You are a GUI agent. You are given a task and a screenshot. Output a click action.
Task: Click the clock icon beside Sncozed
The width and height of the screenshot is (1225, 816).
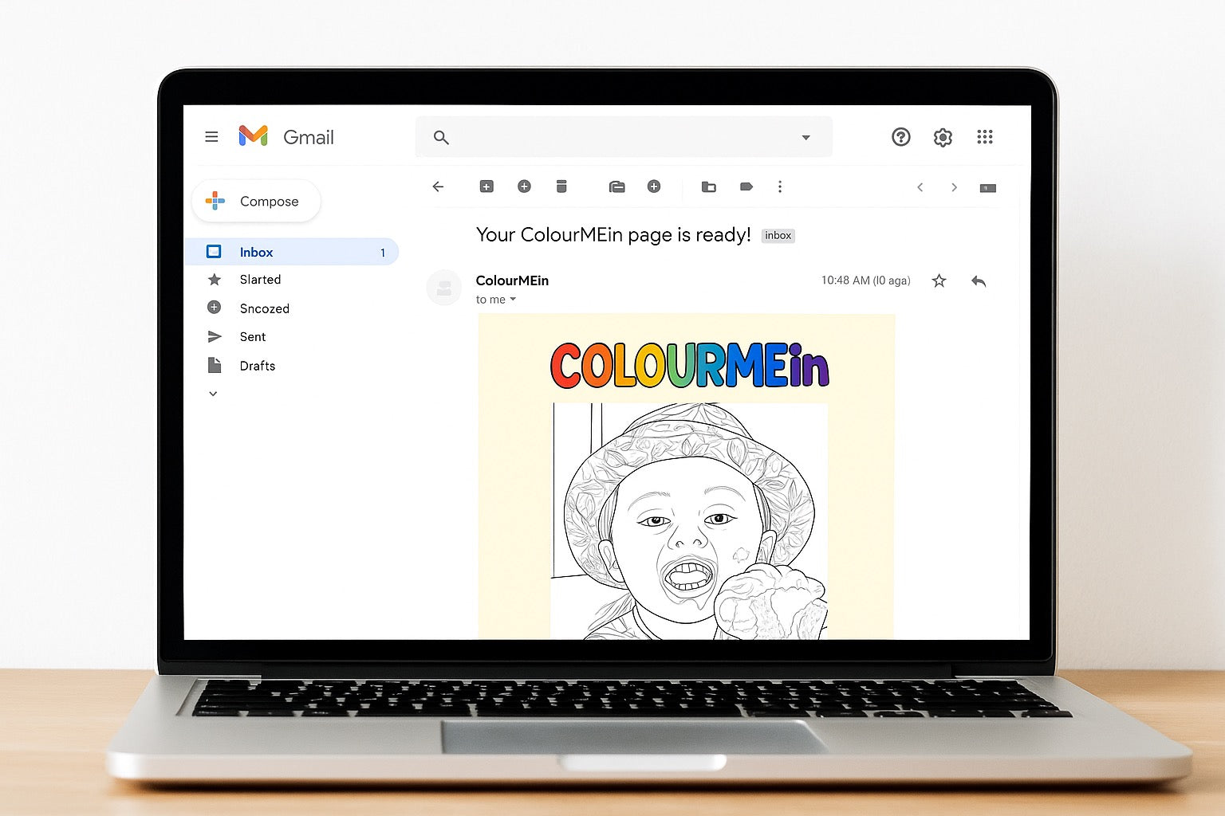click(215, 308)
